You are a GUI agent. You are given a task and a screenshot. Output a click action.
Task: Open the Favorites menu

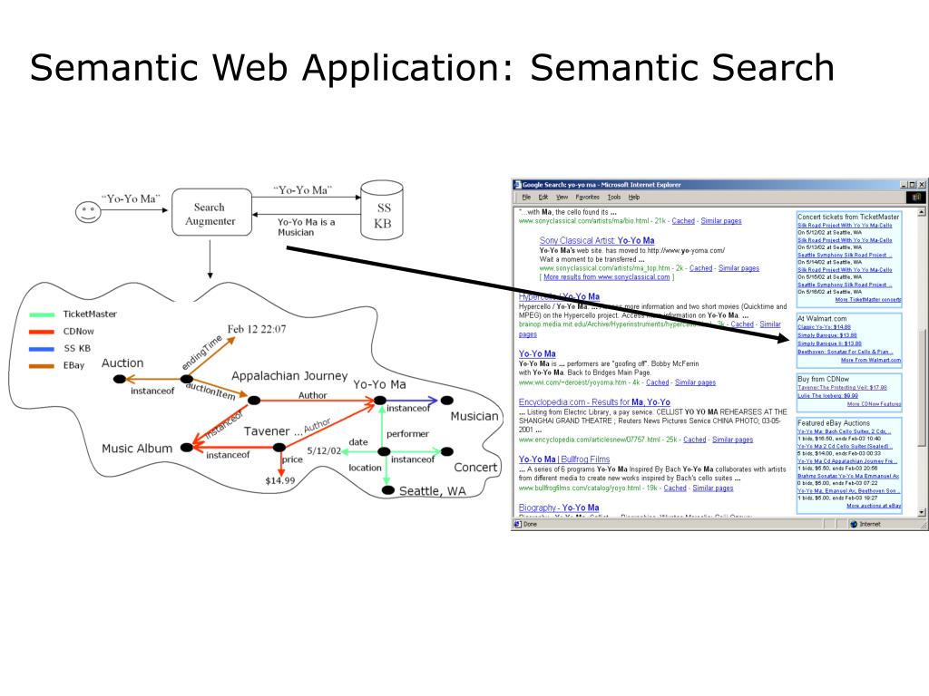[x=587, y=197]
